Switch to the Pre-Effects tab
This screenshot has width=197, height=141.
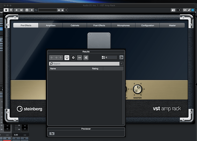(26, 25)
